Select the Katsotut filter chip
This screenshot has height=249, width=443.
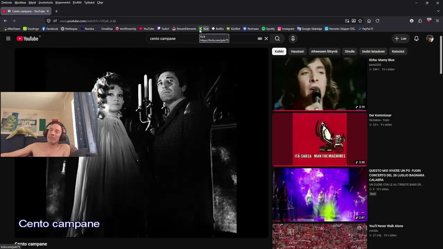coord(398,52)
